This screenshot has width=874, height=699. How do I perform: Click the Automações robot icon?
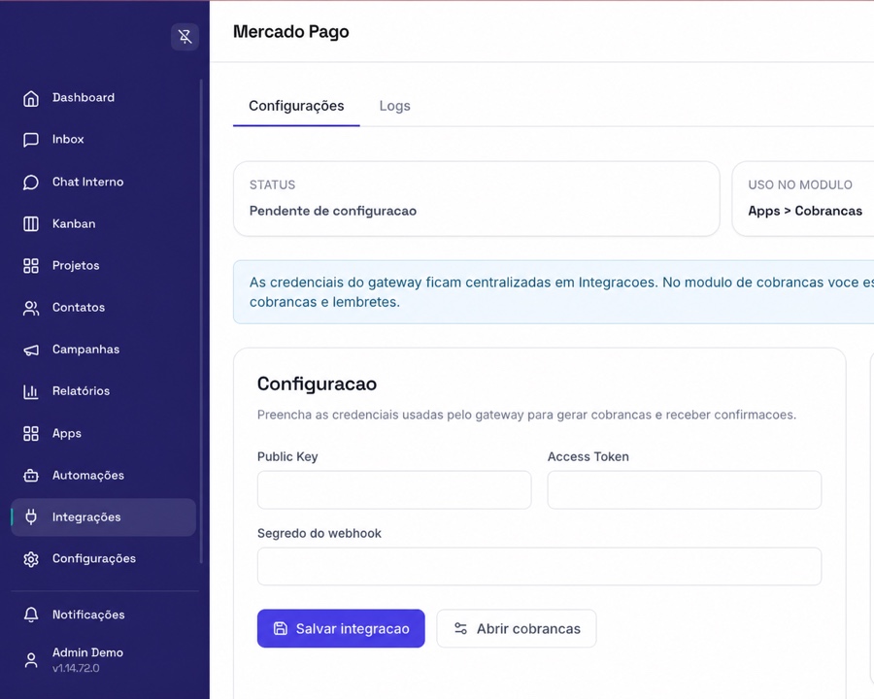point(31,476)
